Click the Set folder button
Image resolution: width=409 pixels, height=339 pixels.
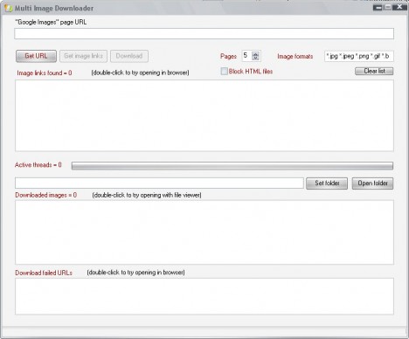pos(327,183)
